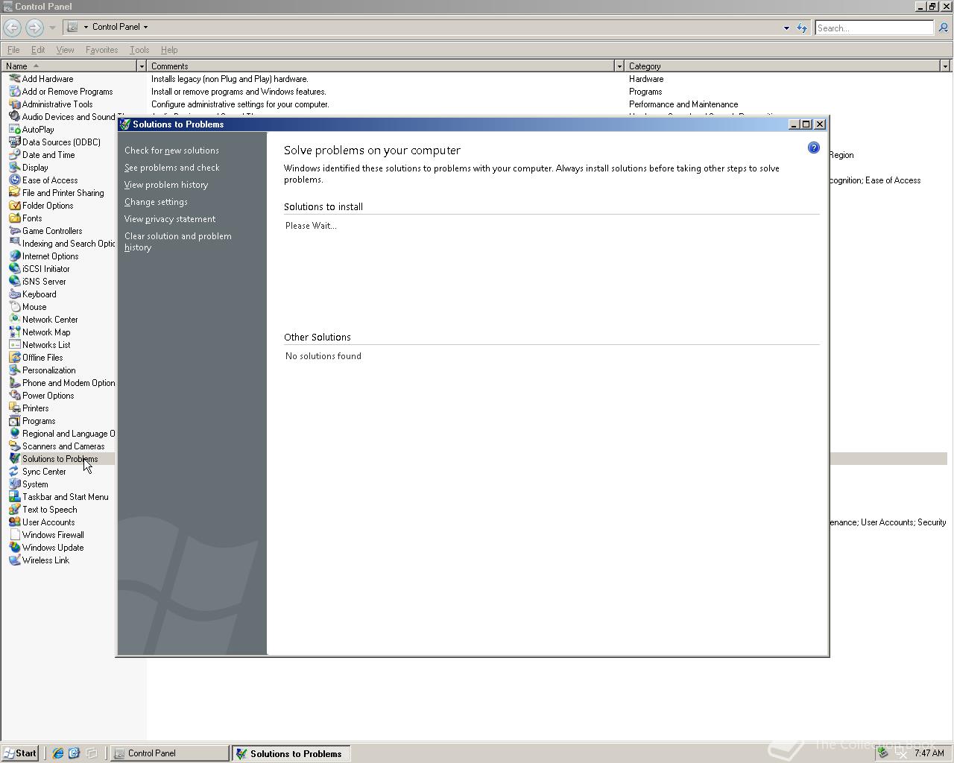Open Data Sources (ODBC) icon
Viewport: 954px width, 763px height.
pyautogui.click(x=14, y=142)
